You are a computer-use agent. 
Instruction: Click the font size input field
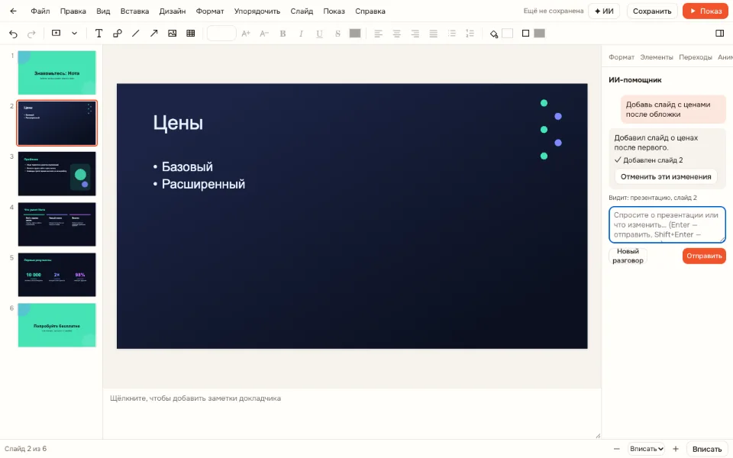221,33
